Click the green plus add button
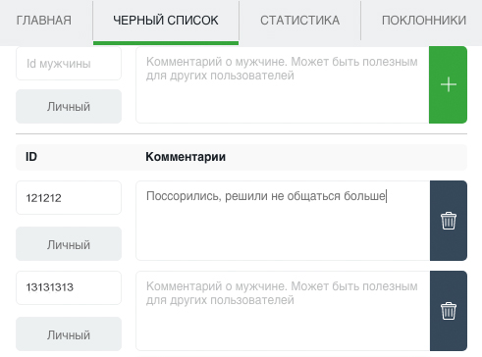The width and height of the screenshot is (482, 357). [x=448, y=84]
